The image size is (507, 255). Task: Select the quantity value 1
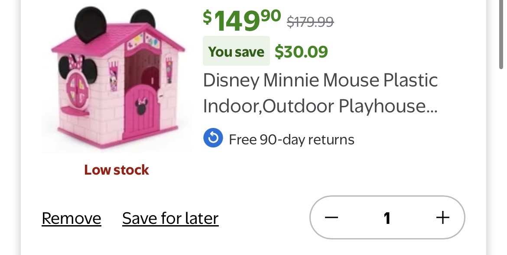387,218
